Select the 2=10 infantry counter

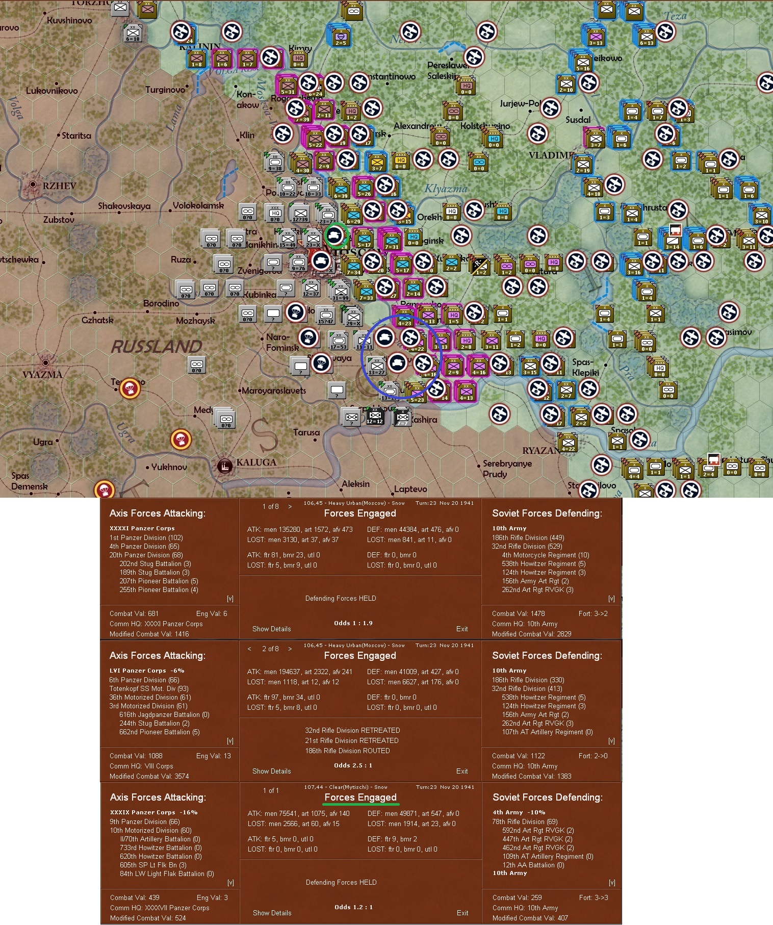[566, 84]
